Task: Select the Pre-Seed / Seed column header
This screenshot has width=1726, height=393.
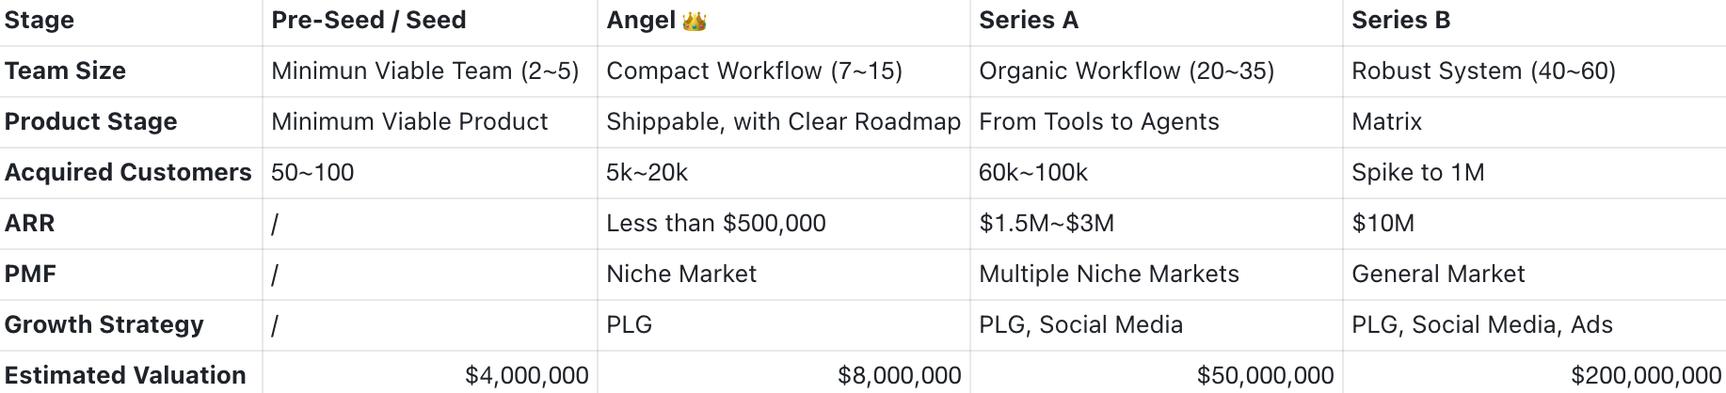Action: tap(430, 21)
